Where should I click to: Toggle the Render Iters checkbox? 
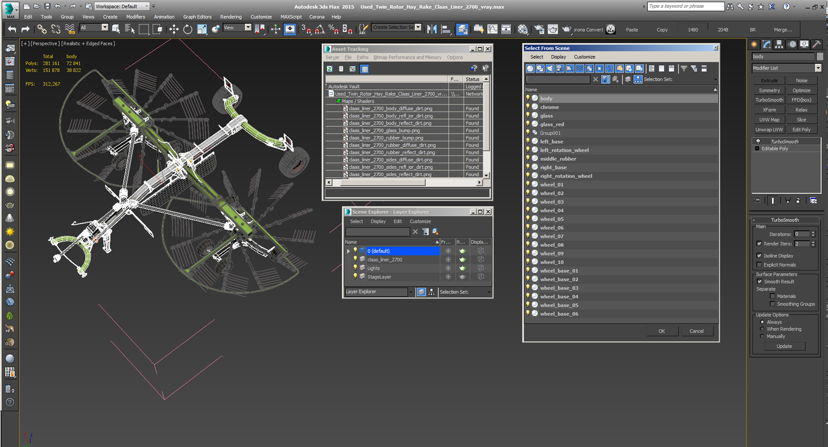pyautogui.click(x=759, y=244)
